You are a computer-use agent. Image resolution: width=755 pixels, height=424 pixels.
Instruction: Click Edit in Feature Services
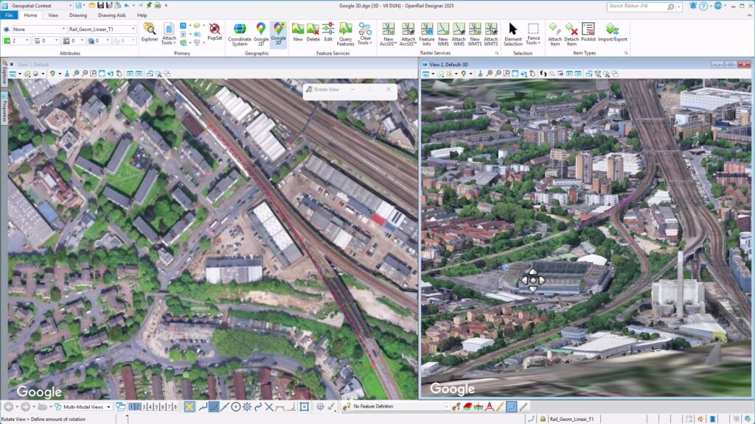point(328,32)
